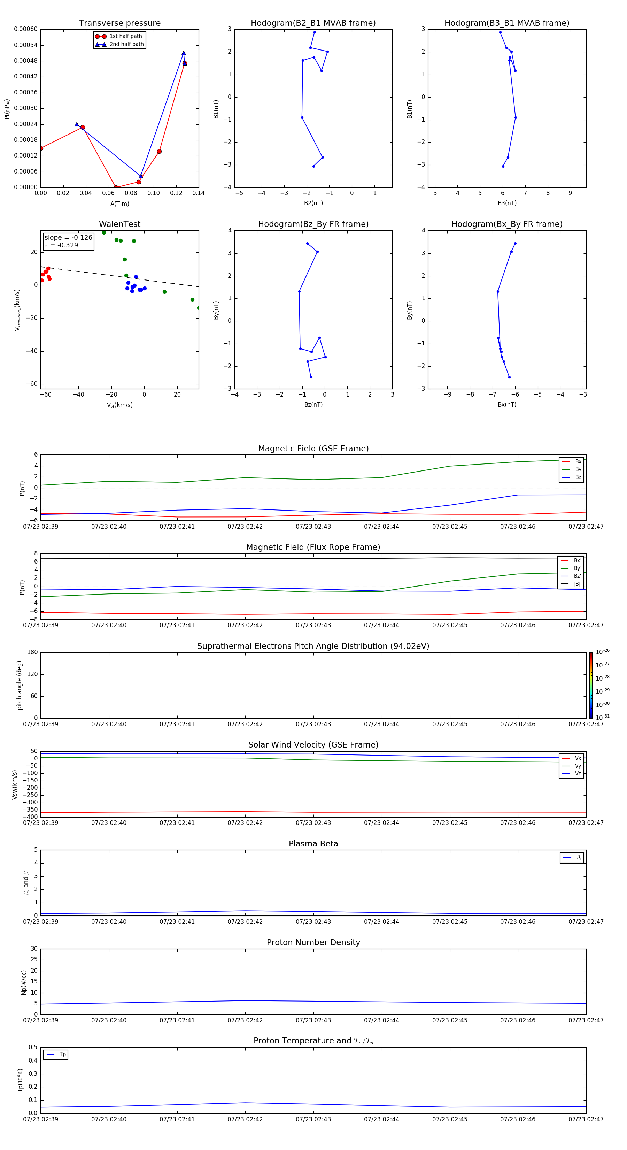Click the 'Pt(nPa)' axis label
Viewport: 627px width, 1150px height.
(x=7, y=109)
